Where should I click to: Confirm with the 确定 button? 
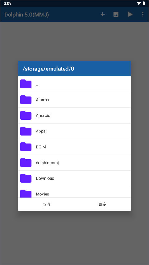pyautogui.click(x=102, y=204)
